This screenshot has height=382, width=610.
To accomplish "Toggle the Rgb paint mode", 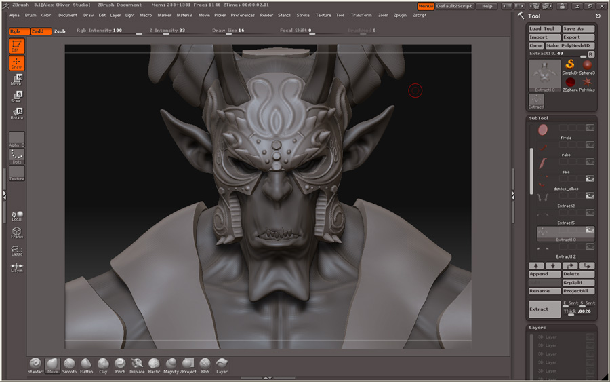I will [19, 31].
